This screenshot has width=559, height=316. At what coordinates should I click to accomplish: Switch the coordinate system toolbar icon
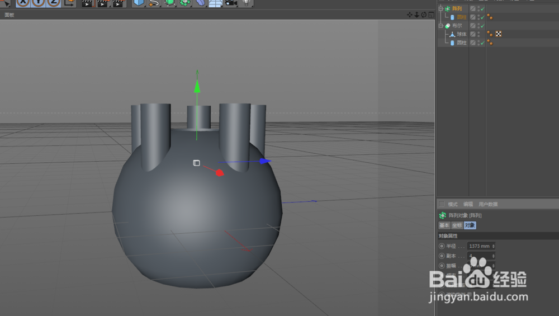tap(69, 3)
